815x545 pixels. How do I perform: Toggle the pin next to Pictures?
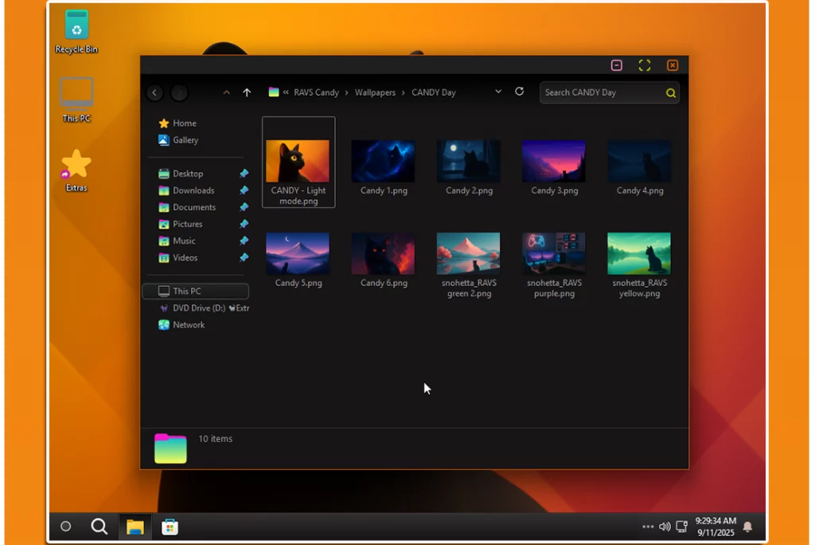click(x=244, y=224)
